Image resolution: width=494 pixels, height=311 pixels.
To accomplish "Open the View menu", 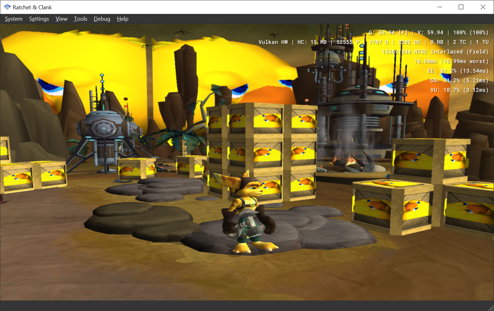I will coord(61,19).
